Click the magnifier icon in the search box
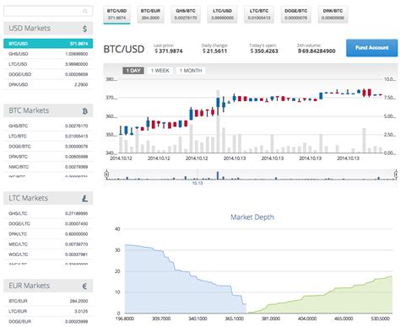This screenshot has height=327, width=400. tap(85, 11)
